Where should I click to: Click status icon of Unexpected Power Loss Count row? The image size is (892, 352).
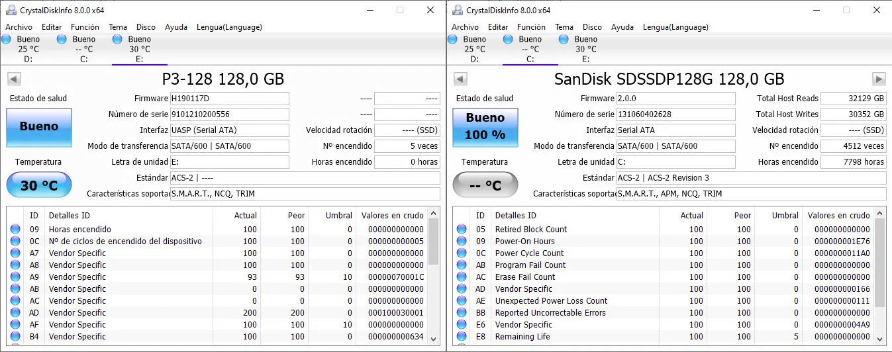[462, 301]
